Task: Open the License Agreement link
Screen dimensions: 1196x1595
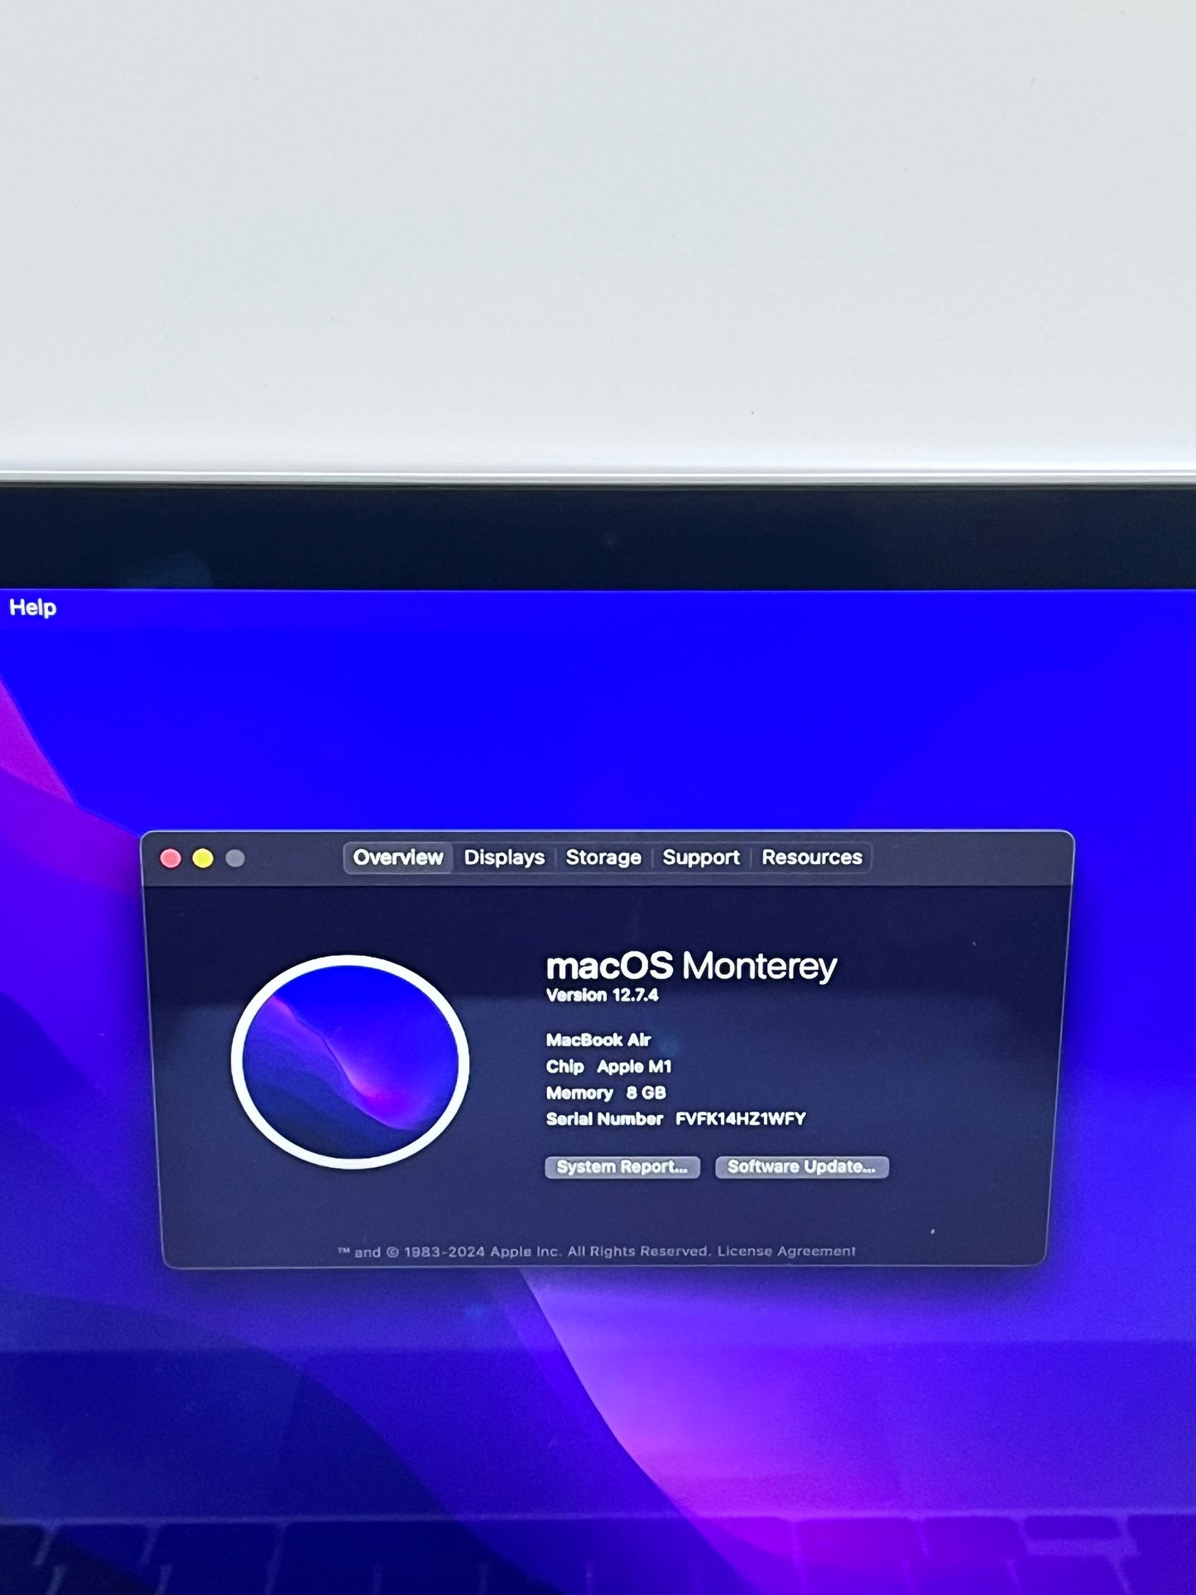Action: 786,1251
